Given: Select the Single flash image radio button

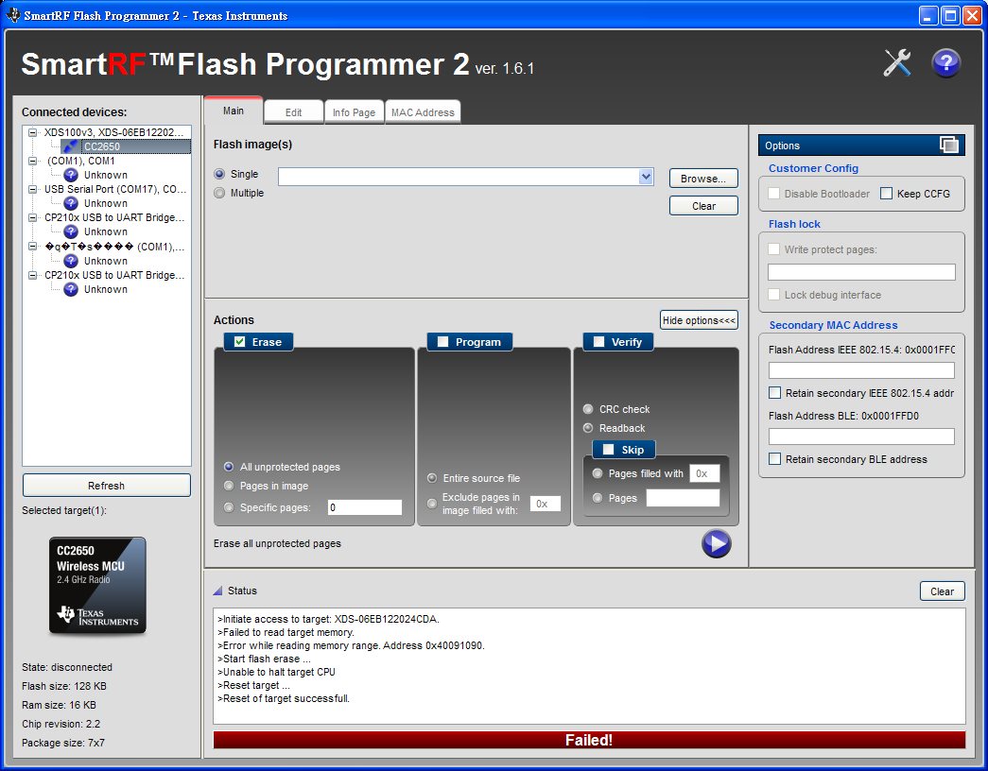Looking at the screenshot, I should 219,174.
